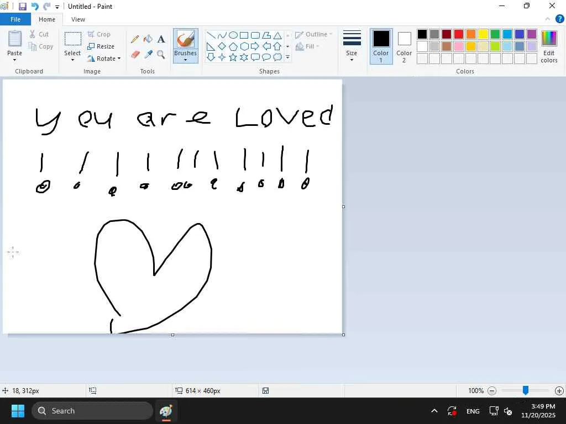Expand the Brushes dropdown arrow

(186, 60)
